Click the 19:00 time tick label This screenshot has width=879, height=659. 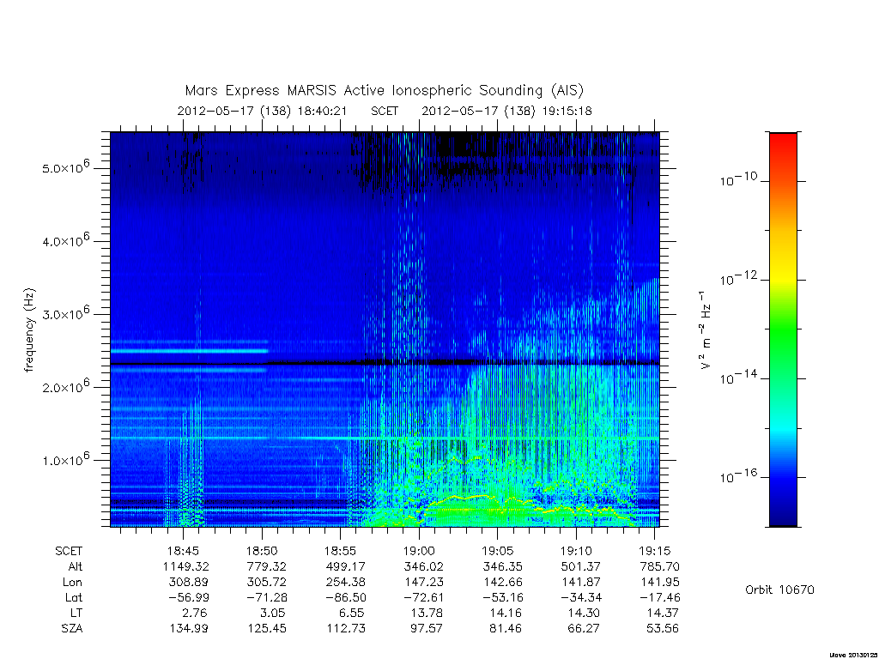pos(419,551)
